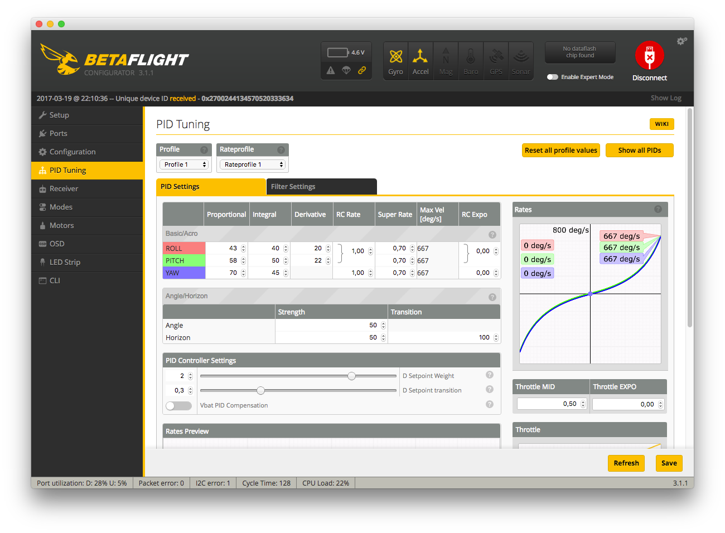The width and height of the screenshot is (725, 533).
Task: Click the Vbat PID Compensation help icon
Action: pyautogui.click(x=490, y=404)
